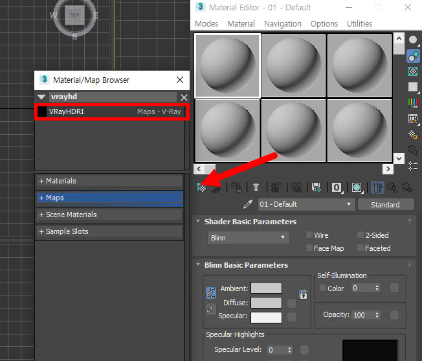Click the Ambient color swatch
Image resolution: width=422 pixels, height=361 pixels.
pyautogui.click(x=266, y=288)
